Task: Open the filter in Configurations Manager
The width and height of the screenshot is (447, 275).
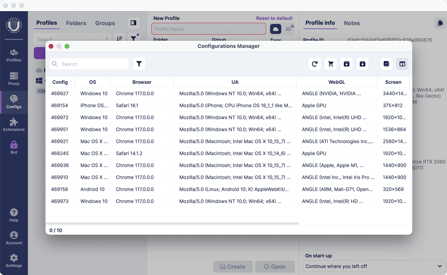Action: (139, 64)
